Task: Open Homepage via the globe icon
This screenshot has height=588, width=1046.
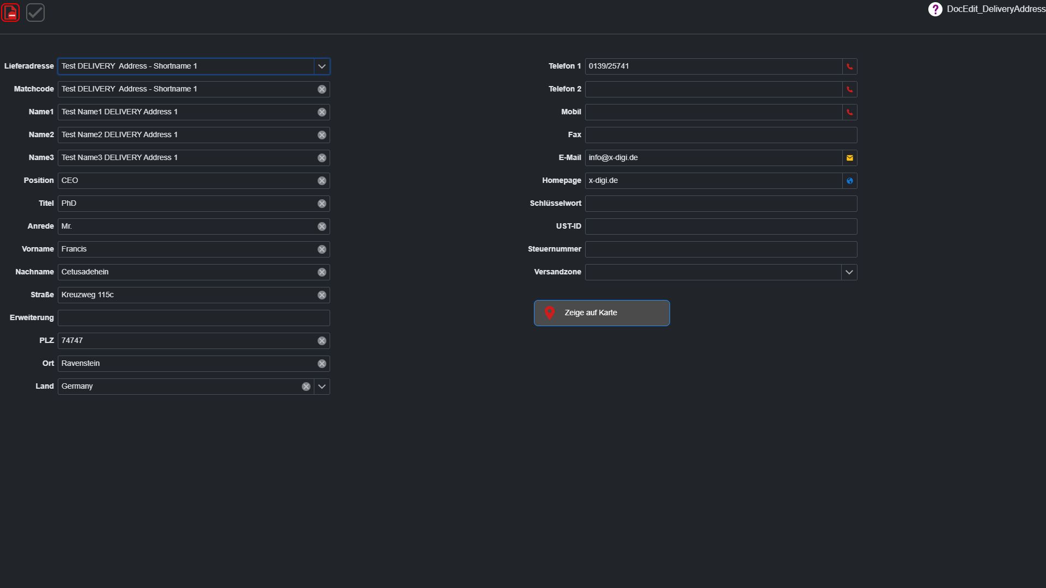Action: [849, 181]
